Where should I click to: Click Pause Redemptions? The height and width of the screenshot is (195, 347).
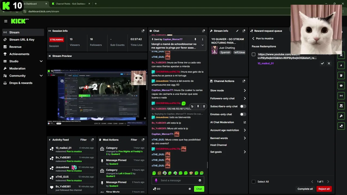(264, 46)
